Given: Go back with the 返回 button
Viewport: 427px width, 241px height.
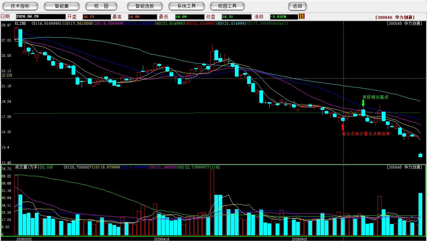Looking at the screenshot, I should [x=297, y=6].
